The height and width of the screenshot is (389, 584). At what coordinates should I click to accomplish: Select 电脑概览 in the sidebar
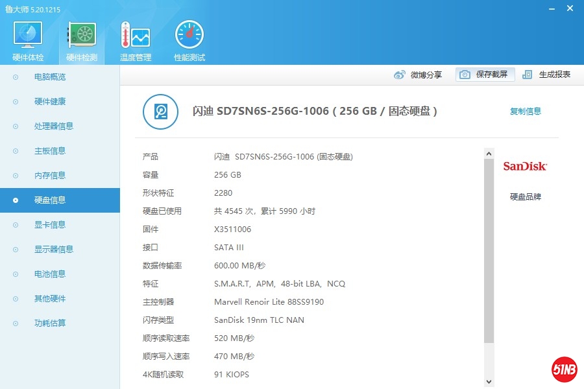[50, 77]
